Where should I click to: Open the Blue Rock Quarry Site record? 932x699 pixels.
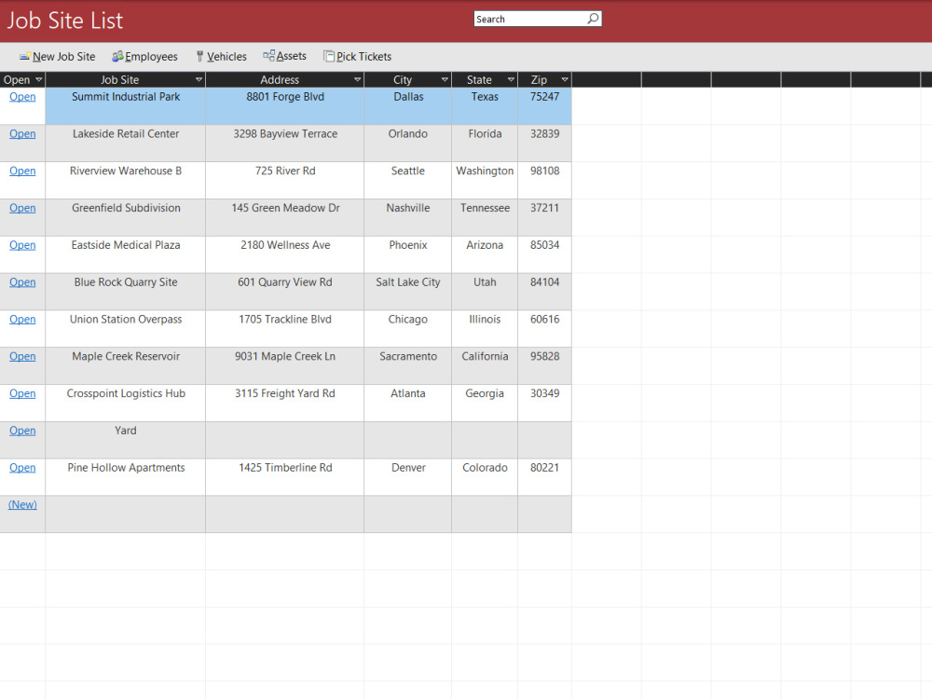(x=22, y=282)
